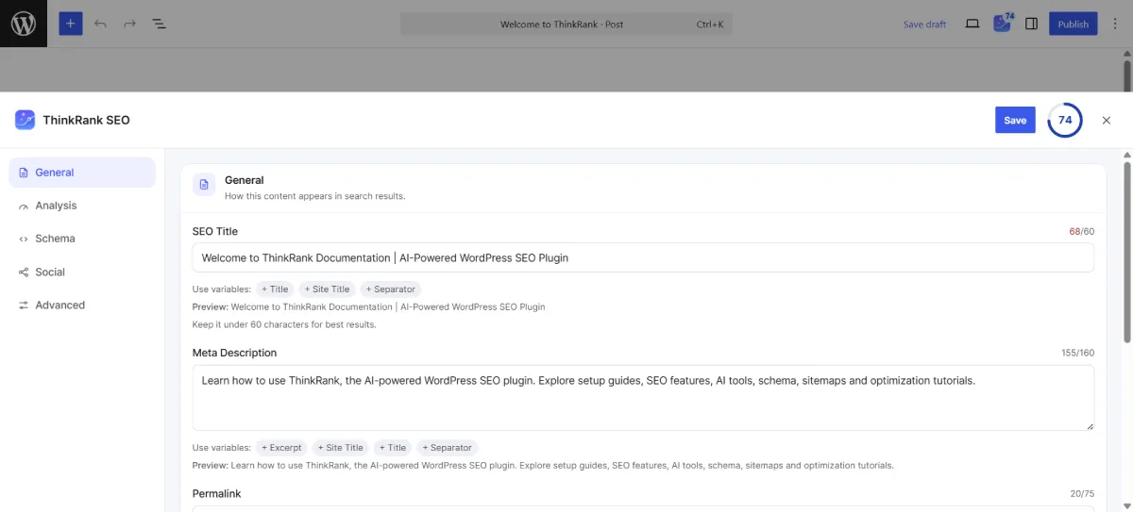Screen dimensions: 1133x512
Task: Click the General section document icon
Action: [204, 185]
